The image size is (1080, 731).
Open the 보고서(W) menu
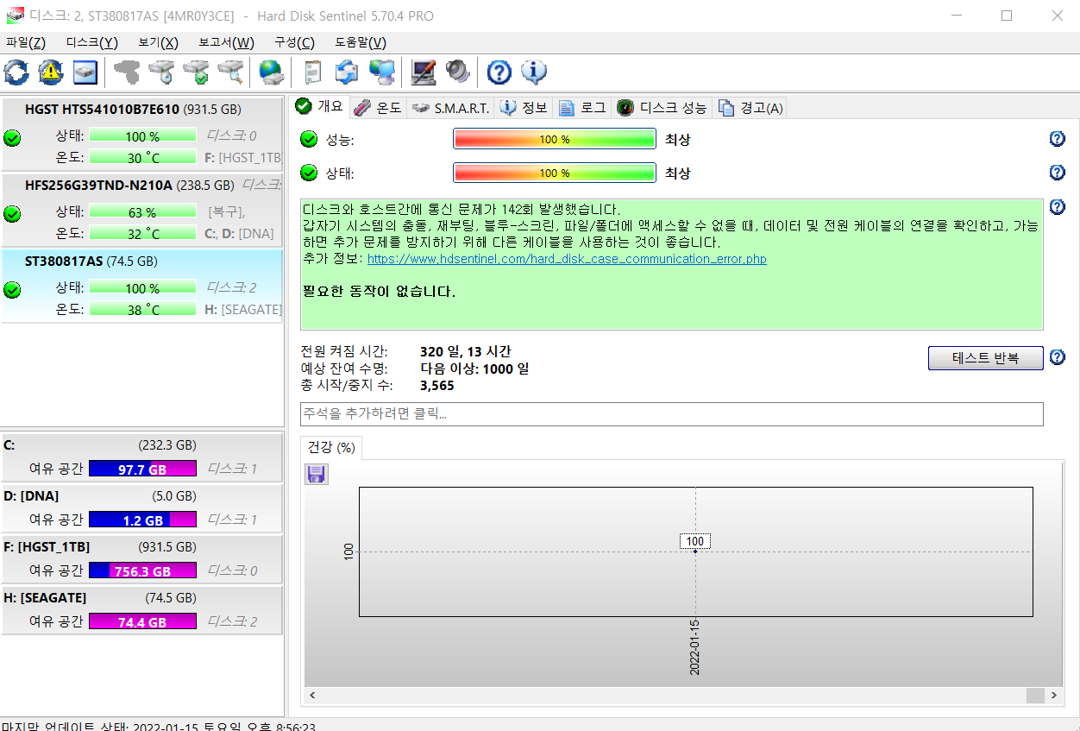click(x=226, y=42)
